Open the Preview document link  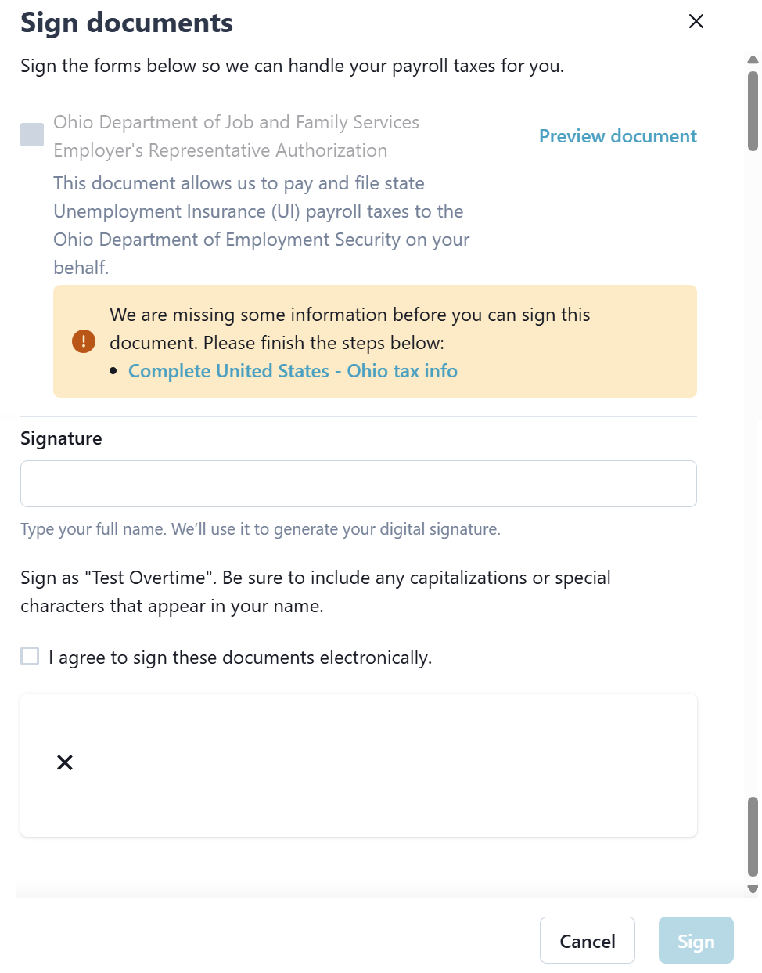click(617, 136)
